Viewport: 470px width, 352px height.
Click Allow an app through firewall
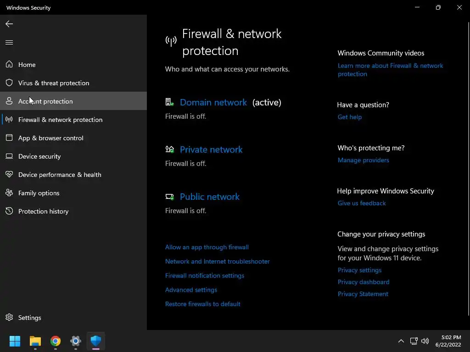point(207,247)
